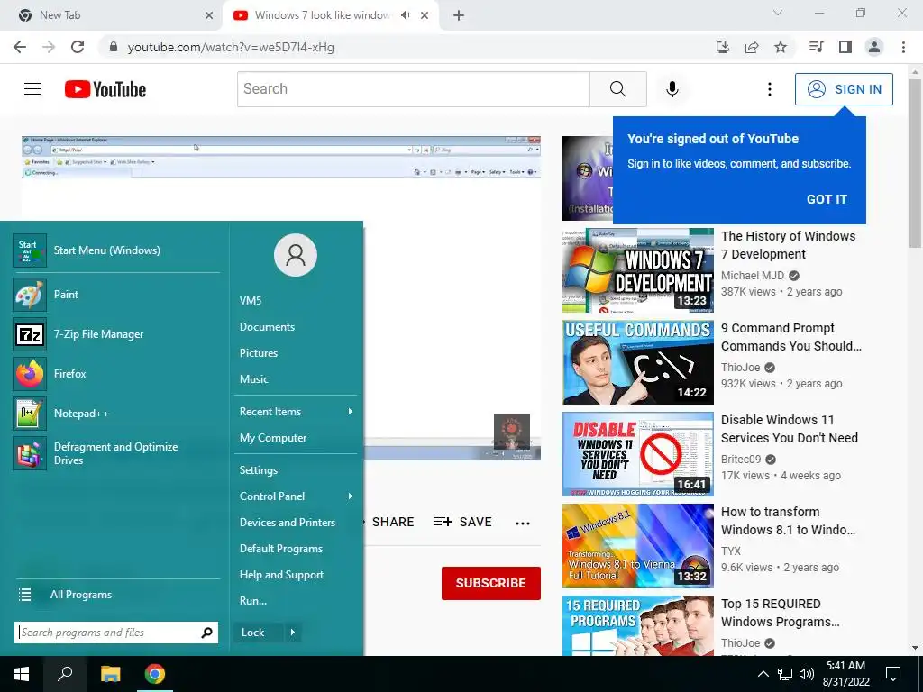Go back in Chrome
The height and width of the screenshot is (692, 923).
click(20, 47)
